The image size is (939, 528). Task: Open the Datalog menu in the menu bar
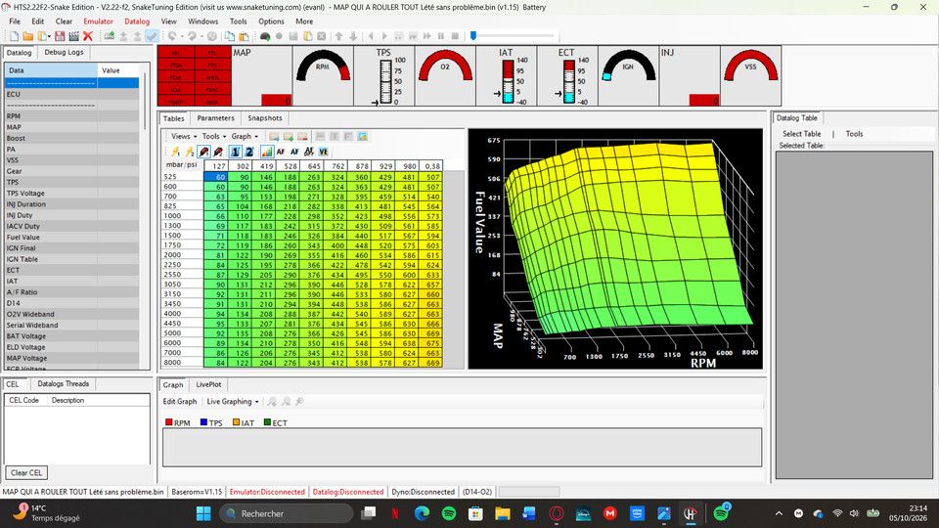pos(137,21)
